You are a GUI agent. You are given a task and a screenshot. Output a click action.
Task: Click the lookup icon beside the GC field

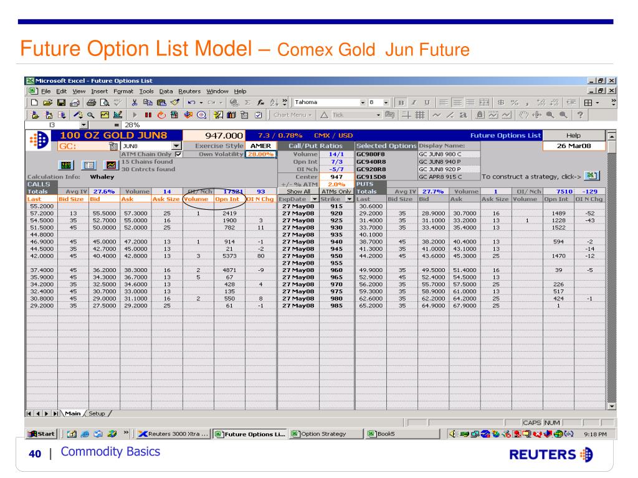coord(113,146)
